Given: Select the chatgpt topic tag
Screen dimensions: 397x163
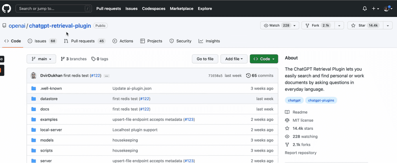Looking at the screenshot, I should click(x=294, y=100).
